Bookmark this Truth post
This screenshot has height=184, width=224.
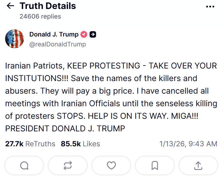tap(155, 165)
